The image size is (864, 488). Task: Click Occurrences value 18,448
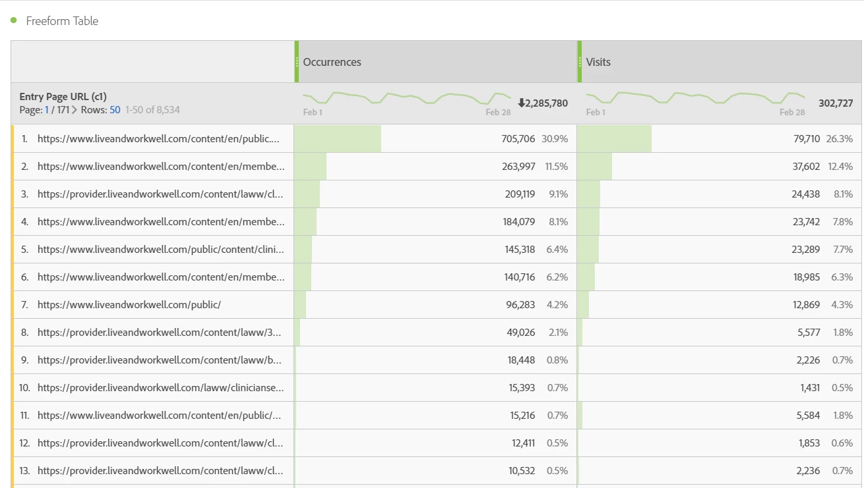pos(522,360)
